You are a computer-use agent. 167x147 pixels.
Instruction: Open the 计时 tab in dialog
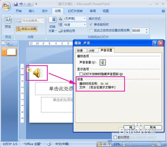point(93,51)
